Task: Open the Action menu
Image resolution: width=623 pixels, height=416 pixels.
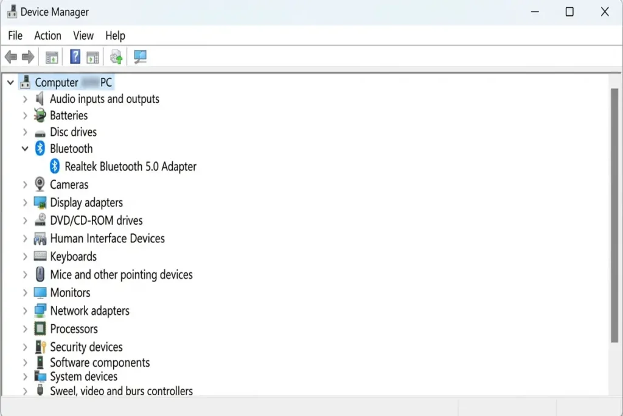Action: pos(47,35)
